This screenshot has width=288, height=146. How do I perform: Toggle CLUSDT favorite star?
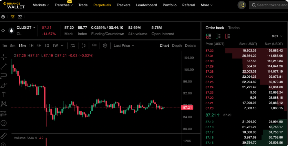3,30
